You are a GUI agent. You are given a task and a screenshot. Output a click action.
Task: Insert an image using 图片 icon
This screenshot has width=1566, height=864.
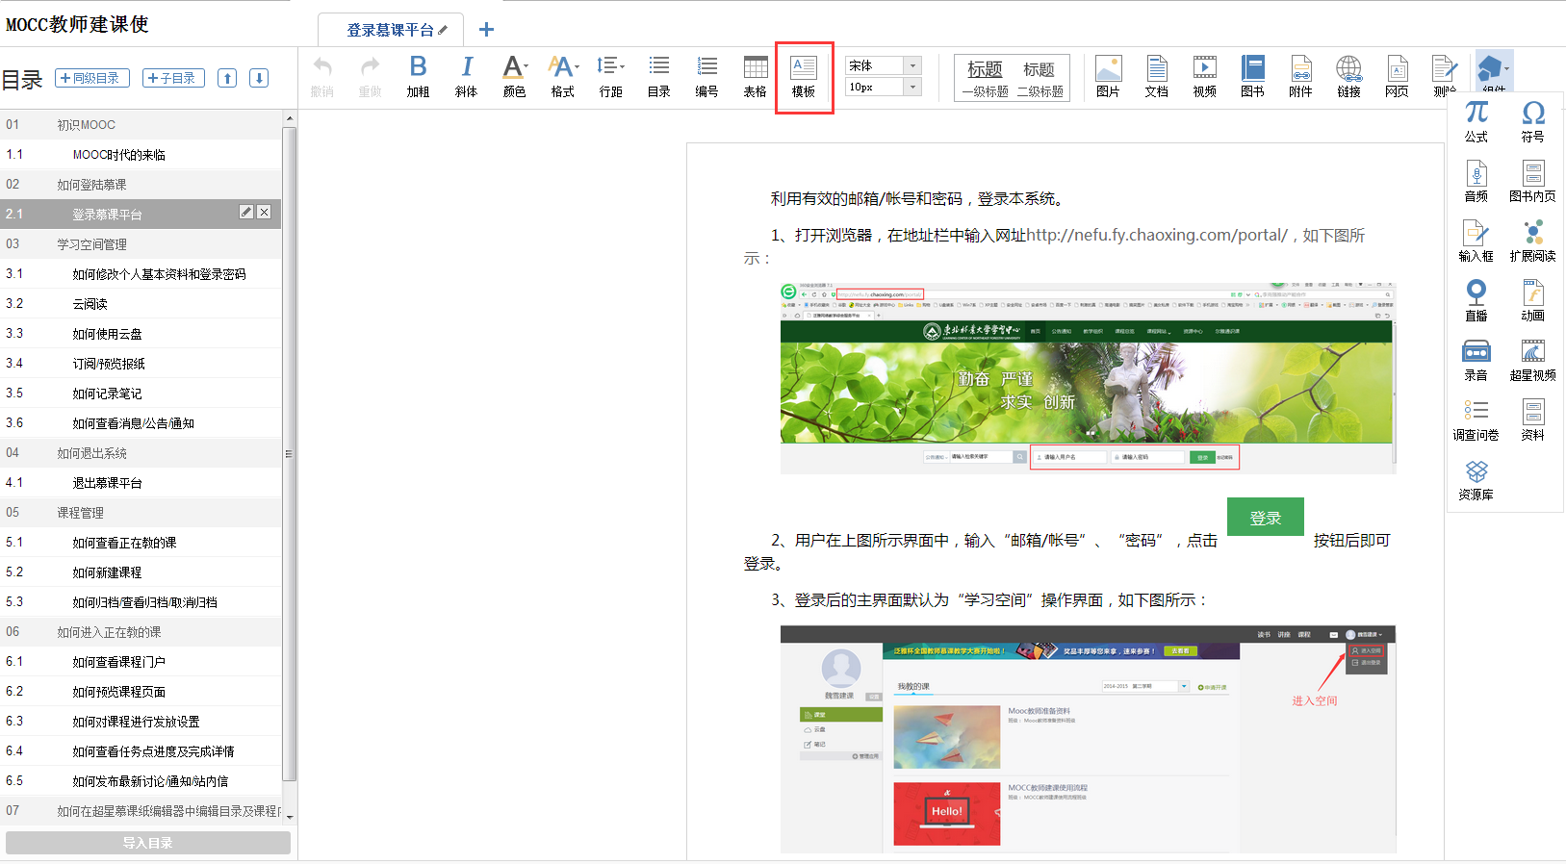(1108, 76)
